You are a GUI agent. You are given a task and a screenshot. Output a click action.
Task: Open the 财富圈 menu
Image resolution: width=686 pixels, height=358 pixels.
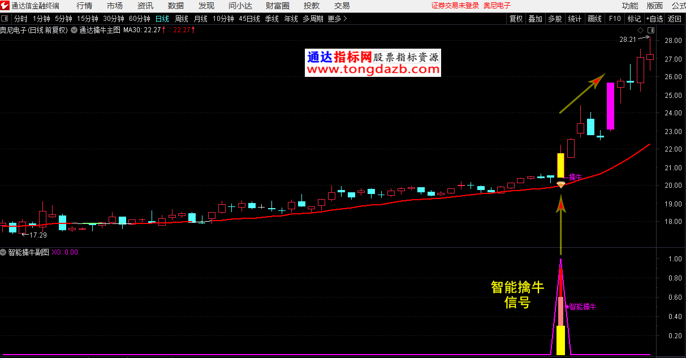(277, 6)
